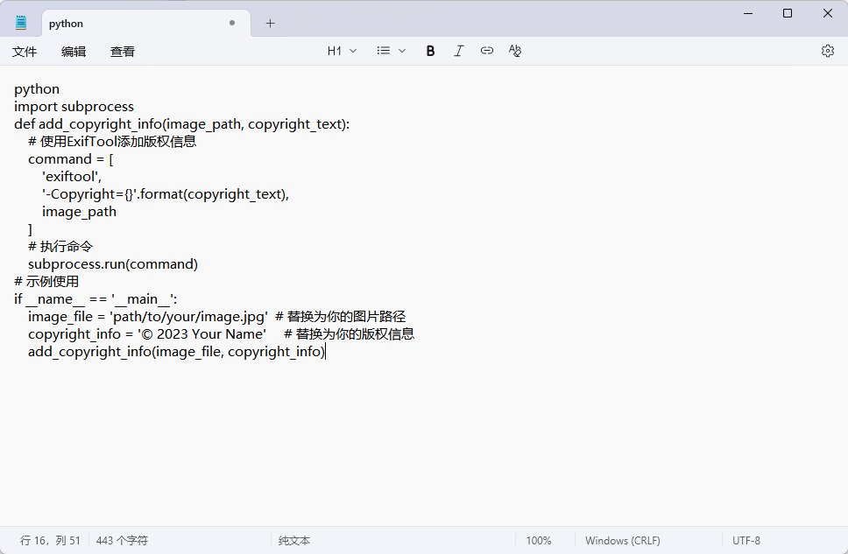Click the Notepad app icon in the title bar
848x554 pixels.
pyautogui.click(x=21, y=24)
